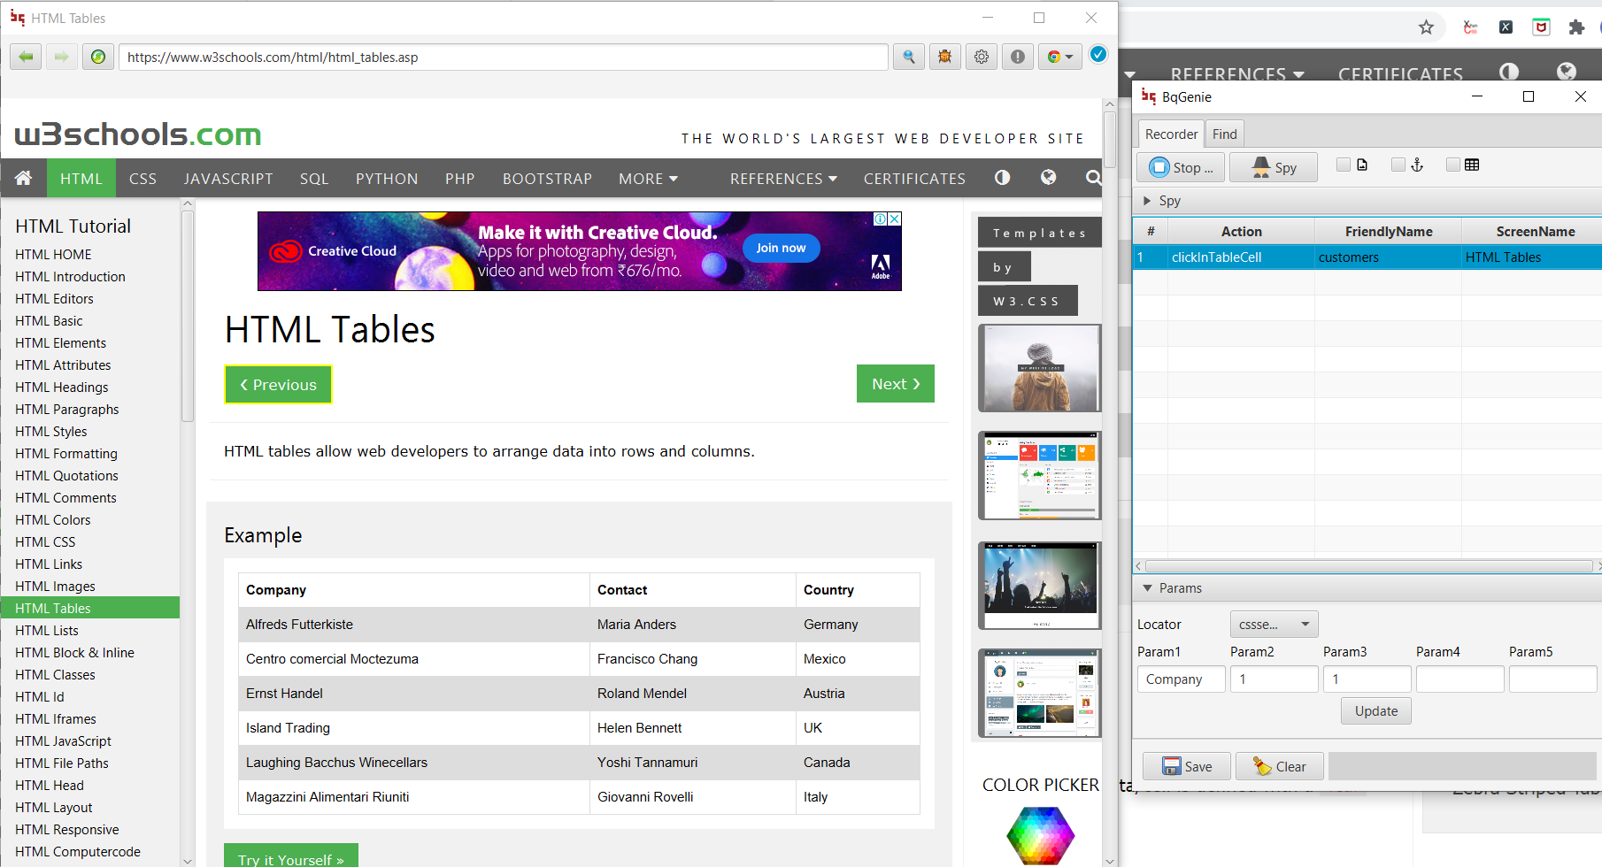This screenshot has width=1602, height=867.
Task: Click the Param1 field containing Company
Action: point(1182,679)
